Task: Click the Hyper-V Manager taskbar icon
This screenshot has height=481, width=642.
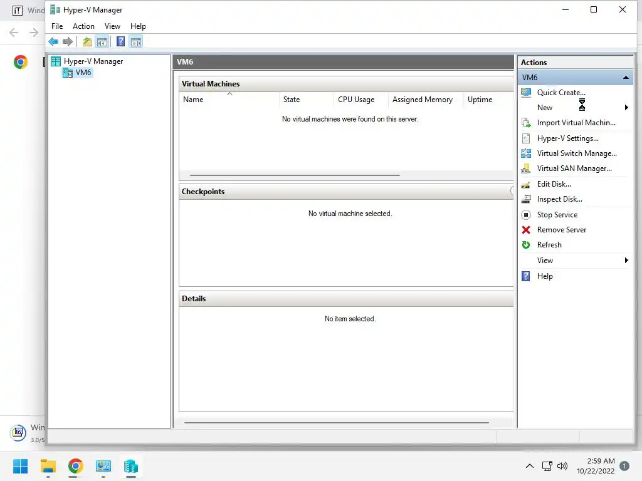Action: pos(130,466)
